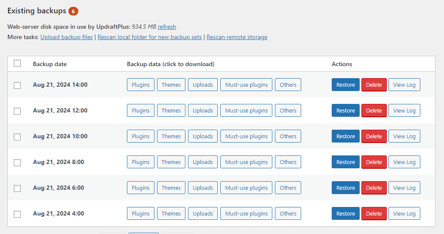Download Themes from the 14:00 backup
This screenshot has height=234, width=444.
point(171,85)
